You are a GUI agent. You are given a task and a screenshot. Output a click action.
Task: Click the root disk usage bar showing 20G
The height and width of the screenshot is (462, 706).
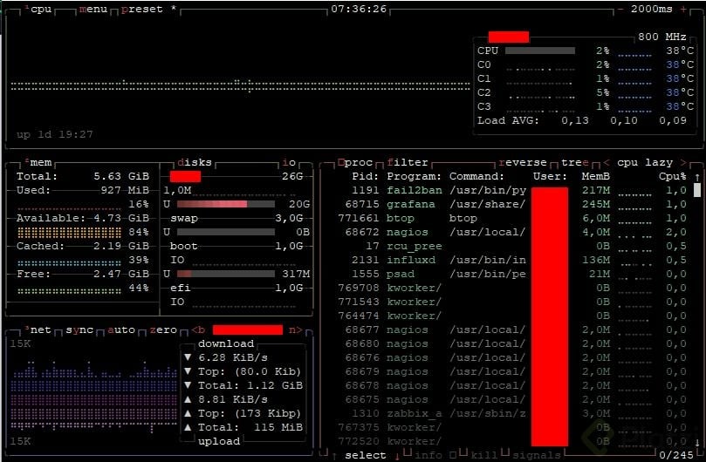click(x=226, y=204)
